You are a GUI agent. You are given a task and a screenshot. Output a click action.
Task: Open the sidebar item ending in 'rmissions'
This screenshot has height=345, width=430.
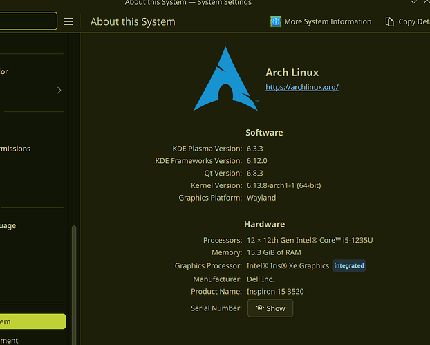tap(15, 149)
